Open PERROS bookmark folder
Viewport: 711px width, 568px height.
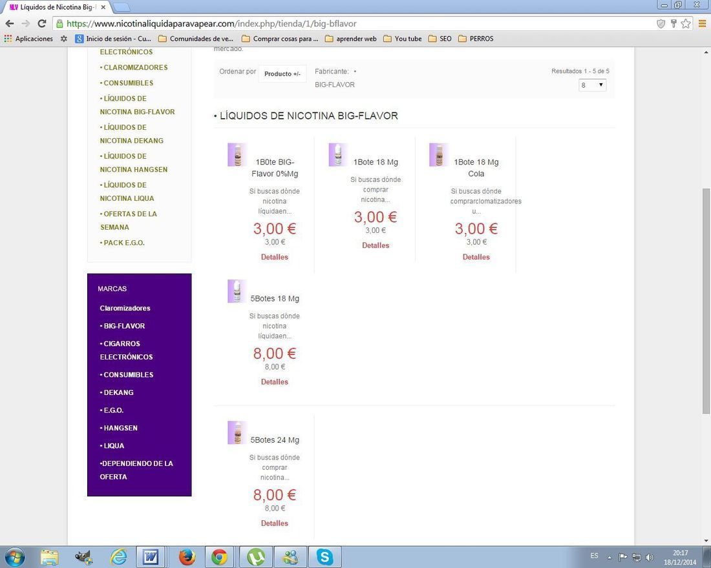(x=476, y=39)
